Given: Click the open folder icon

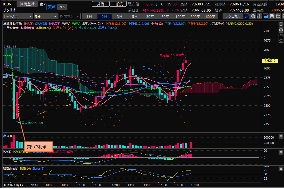Looking at the screenshot, I should pos(278,16).
